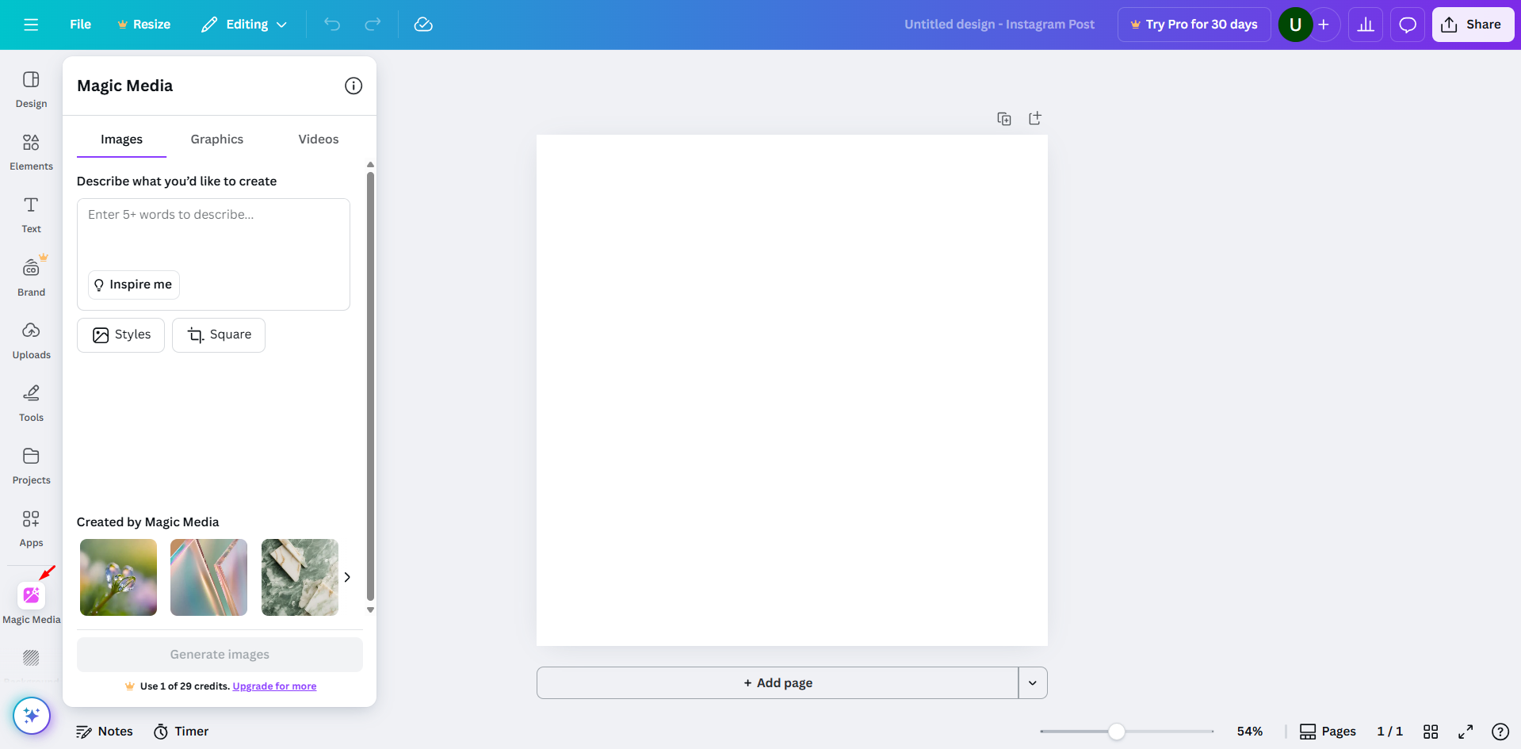Open the Upgrade for more link
This screenshot has width=1521, height=749.
tap(274, 686)
